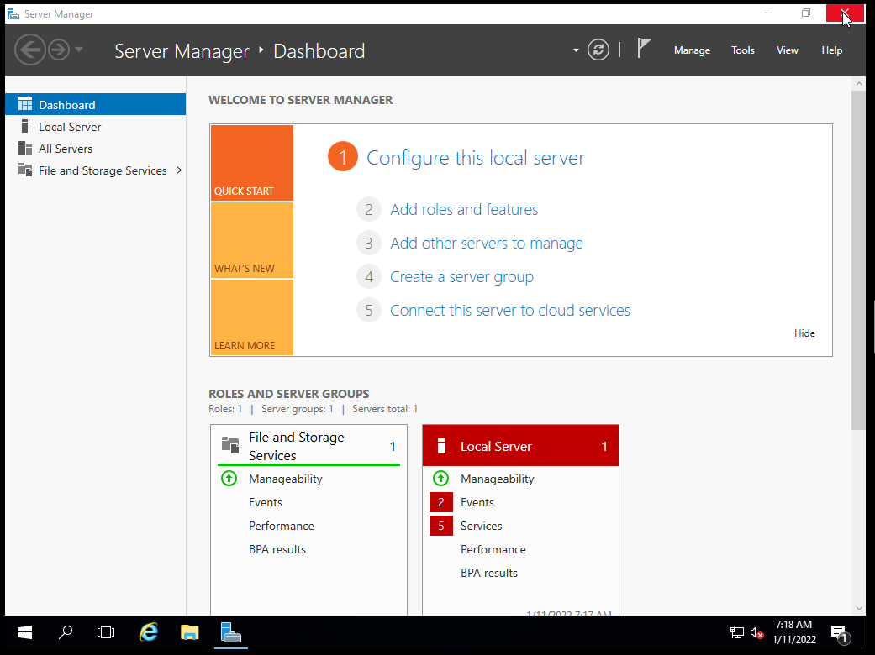Open the Action Center notification icon
Screen dimensions: 875x655
[840, 632]
